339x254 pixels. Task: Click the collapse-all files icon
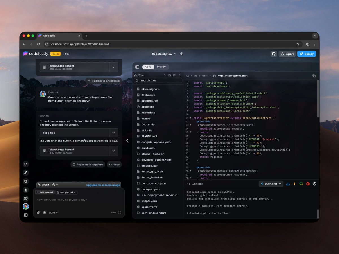click(x=164, y=75)
